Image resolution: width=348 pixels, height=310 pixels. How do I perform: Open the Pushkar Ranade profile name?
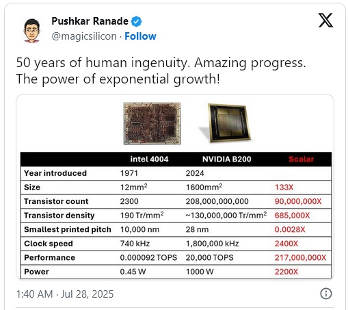[90, 21]
